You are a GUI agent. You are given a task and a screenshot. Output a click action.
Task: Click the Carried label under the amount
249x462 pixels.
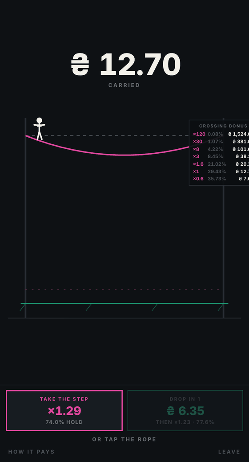124,85
